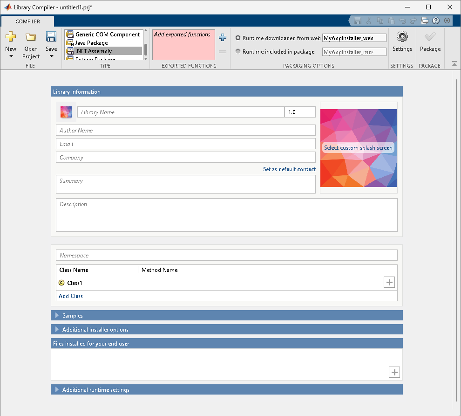Add a new class with Add Class
461x416 pixels.
click(x=70, y=296)
